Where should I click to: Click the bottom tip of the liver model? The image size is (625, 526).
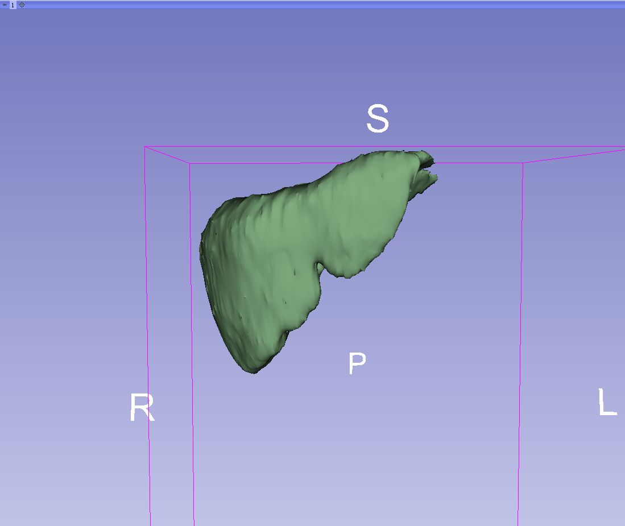click(254, 372)
